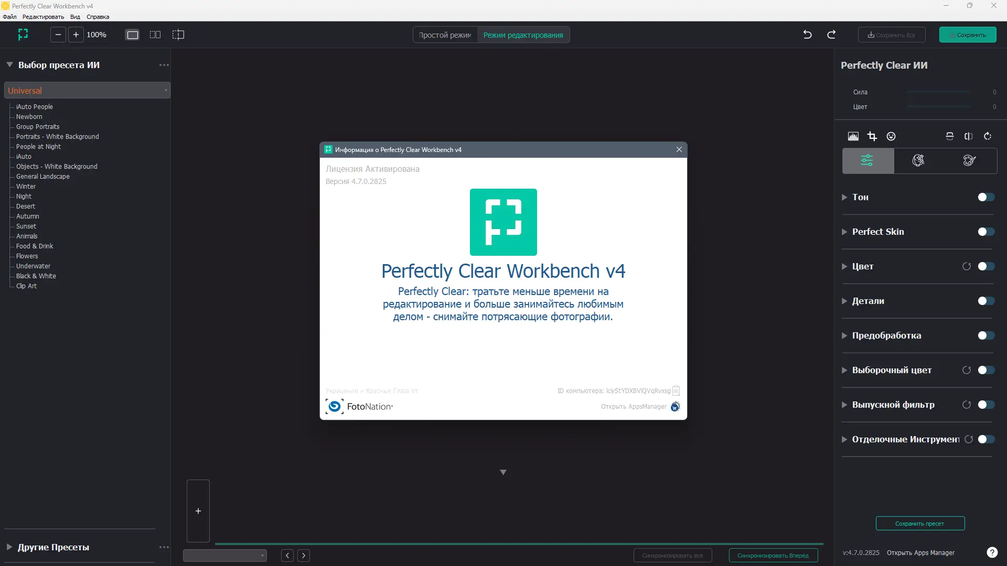Enable the Тон toggle switch
Viewport: 1007px width, 566px height.
986,197
